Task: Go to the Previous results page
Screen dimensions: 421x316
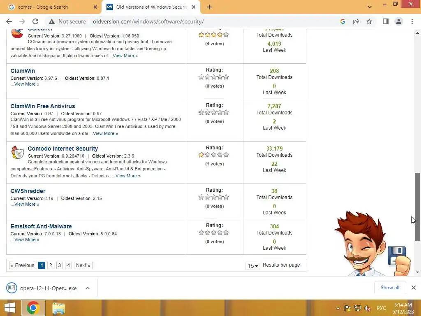Action: (23, 265)
